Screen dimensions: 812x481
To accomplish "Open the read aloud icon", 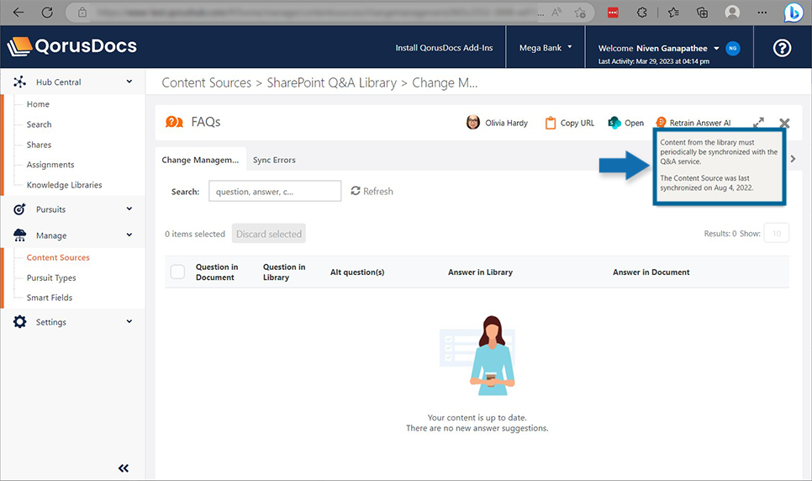I will (x=556, y=12).
